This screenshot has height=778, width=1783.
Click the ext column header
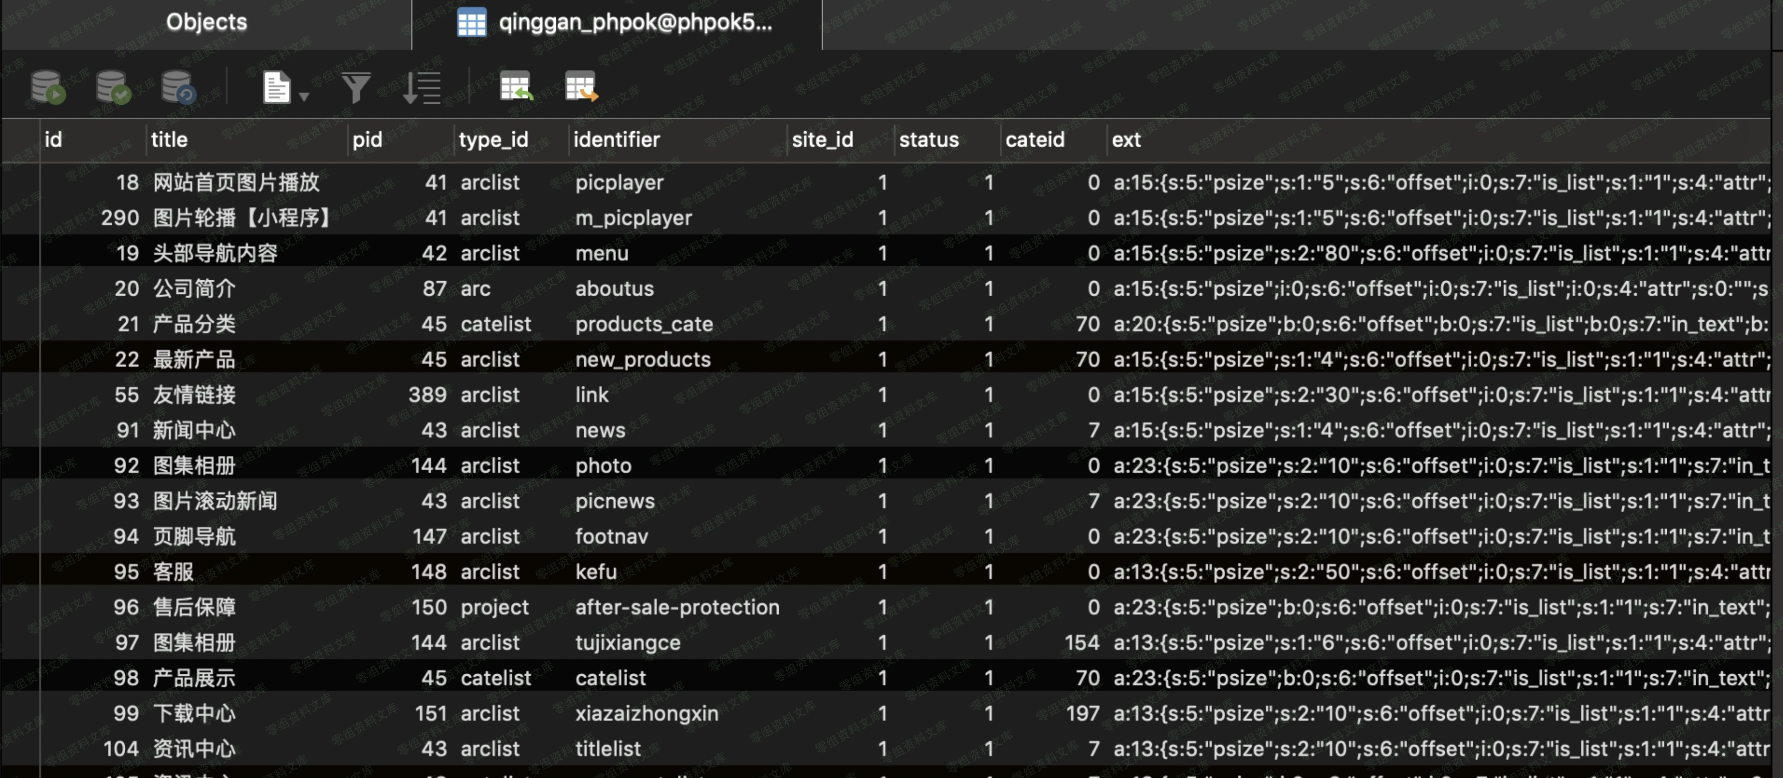[x=1125, y=140]
